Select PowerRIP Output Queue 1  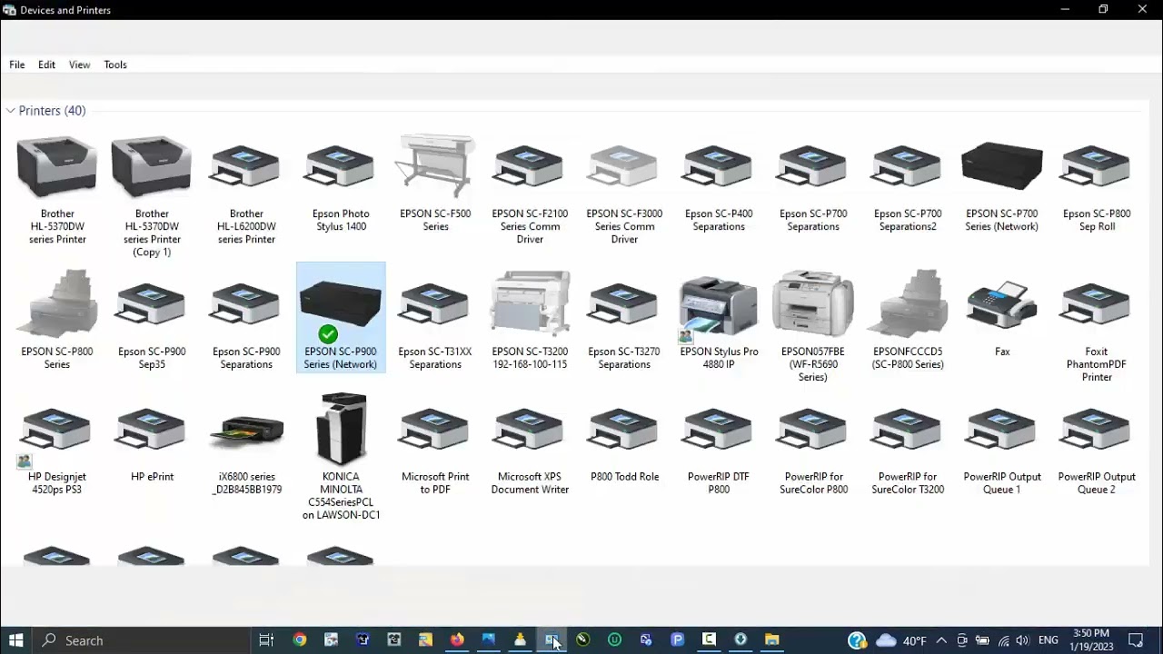(1002, 451)
